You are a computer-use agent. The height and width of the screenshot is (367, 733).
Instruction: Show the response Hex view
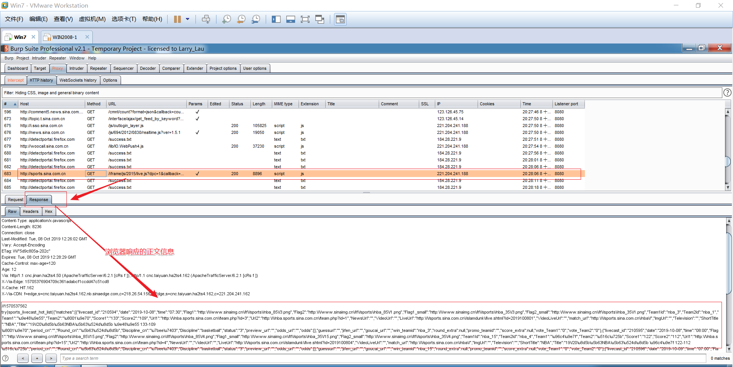(48, 211)
